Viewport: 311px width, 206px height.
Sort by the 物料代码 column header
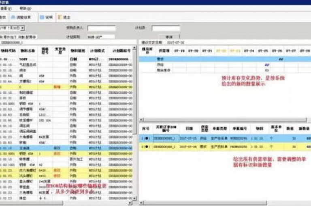tap(9, 51)
